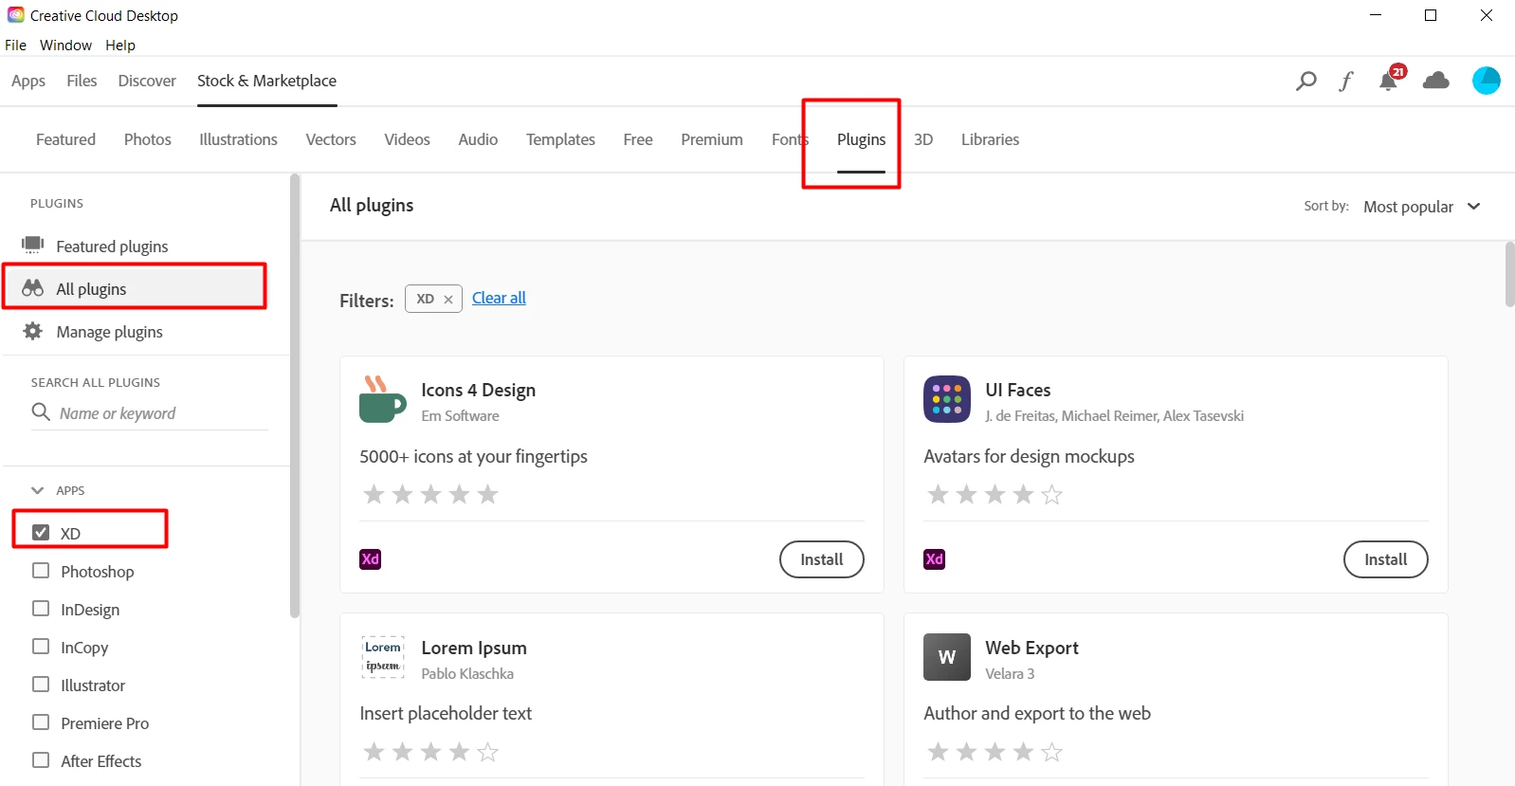The image size is (1515, 786).
Task: Click the Icons 4 Design coffee cup icon
Action: (x=382, y=399)
